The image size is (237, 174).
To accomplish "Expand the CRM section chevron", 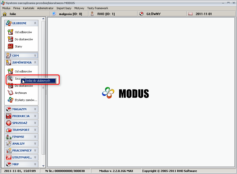I will (35, 55).
